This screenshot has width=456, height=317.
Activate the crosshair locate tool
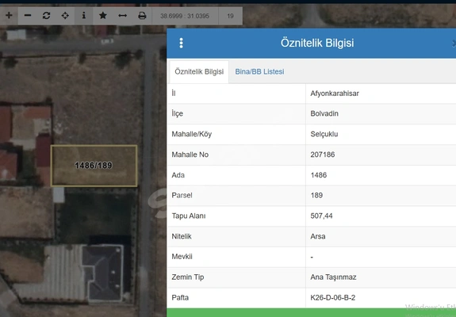point(65,16)
